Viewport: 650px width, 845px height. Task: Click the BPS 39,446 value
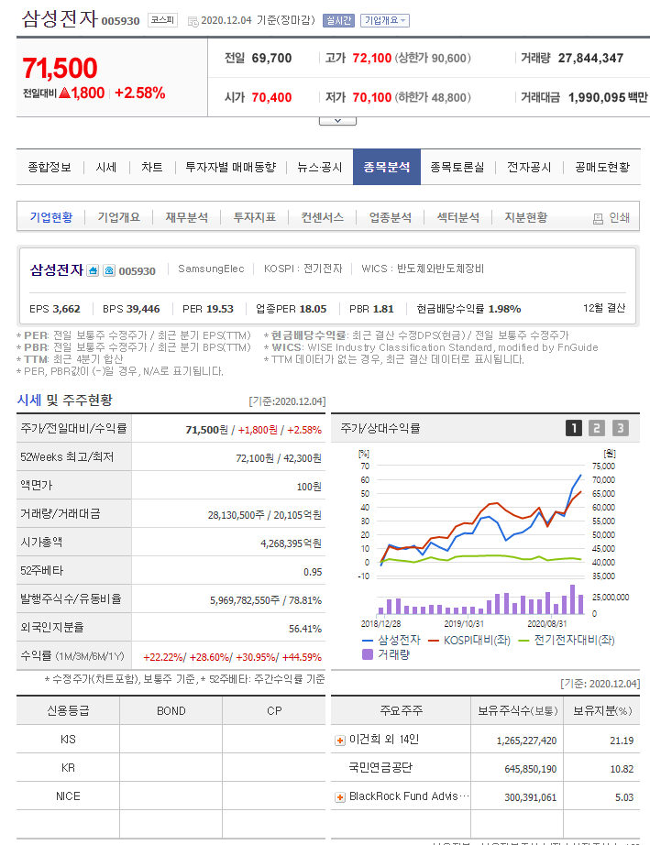point(143,309)
